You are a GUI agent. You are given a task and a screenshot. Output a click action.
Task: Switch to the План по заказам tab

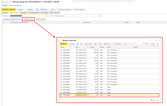point(14,13)
